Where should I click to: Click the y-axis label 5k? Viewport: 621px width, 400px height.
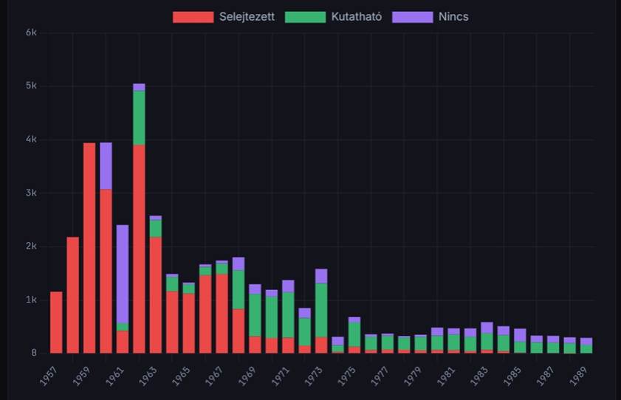pyautogui.click(x=31, y=86)
